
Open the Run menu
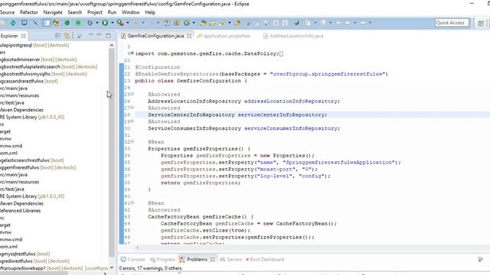click(x=112, y=12)
